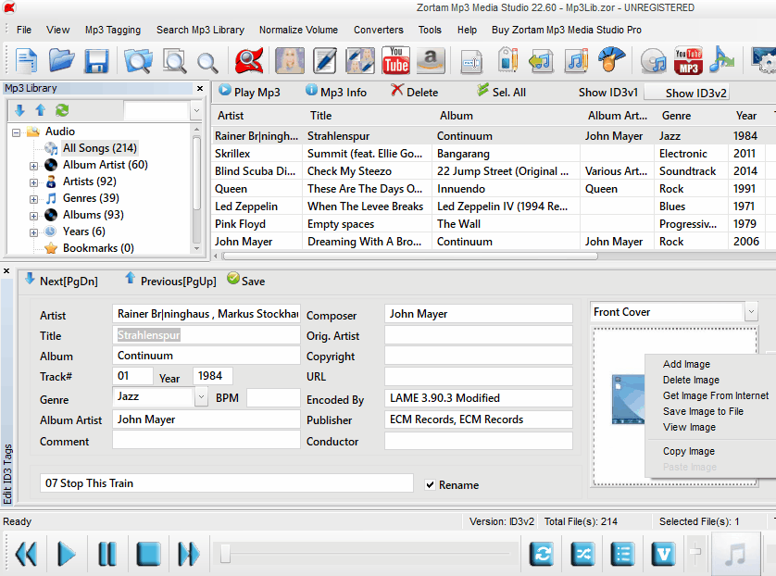Choose Add Image from context menu
Viewport: 776px width, 576px height.
686,364
